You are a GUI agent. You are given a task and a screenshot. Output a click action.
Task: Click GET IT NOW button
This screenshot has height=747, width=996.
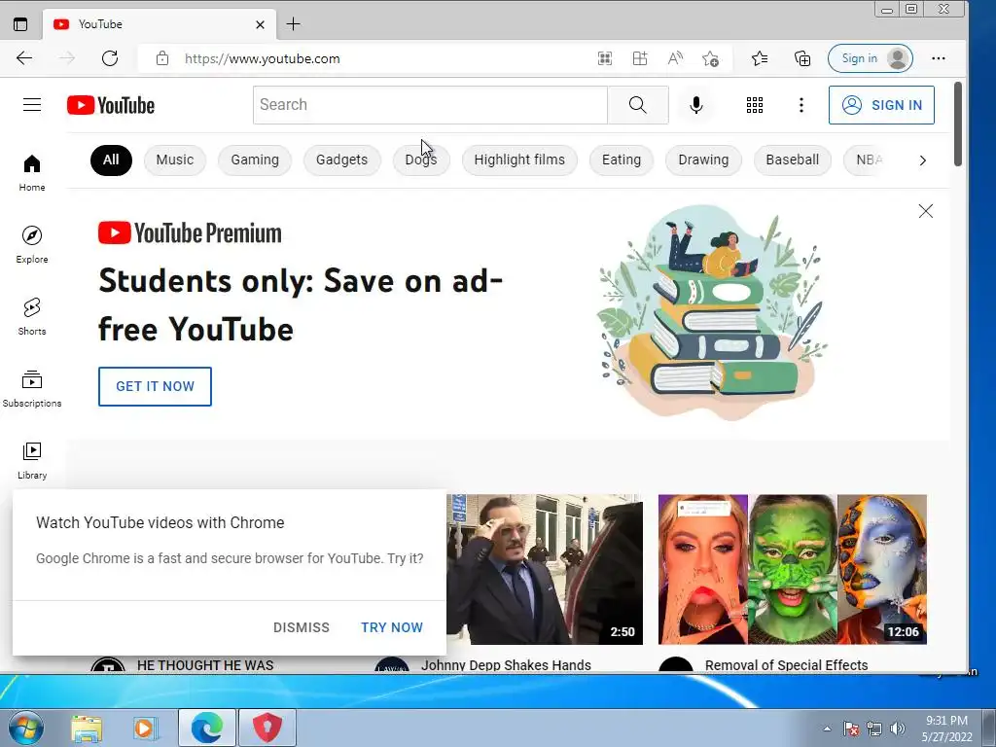click(155, 386)
